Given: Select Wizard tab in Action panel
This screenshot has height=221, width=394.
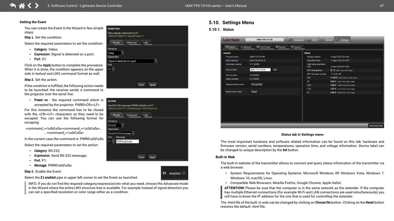Looking at the screenshot, I should pyautogui.click(x=116, y=115).
